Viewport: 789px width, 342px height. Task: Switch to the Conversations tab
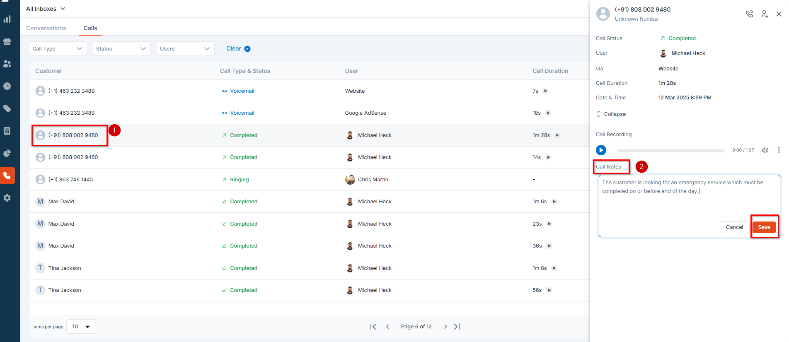(x=46, y=28)
